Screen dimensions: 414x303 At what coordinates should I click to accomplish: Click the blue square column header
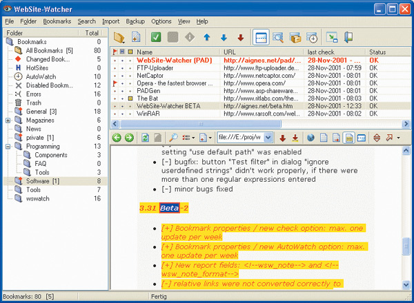coord(122,52)
